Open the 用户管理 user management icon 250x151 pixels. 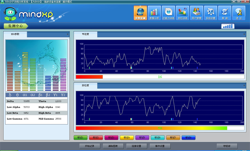(196, 13)
